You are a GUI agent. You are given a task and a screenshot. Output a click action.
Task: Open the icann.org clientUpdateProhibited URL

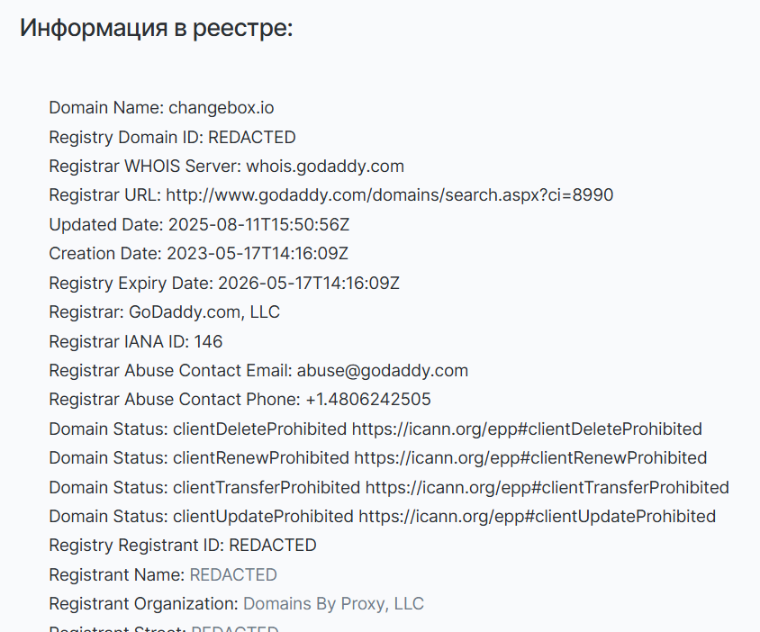(x=537, y=516)
